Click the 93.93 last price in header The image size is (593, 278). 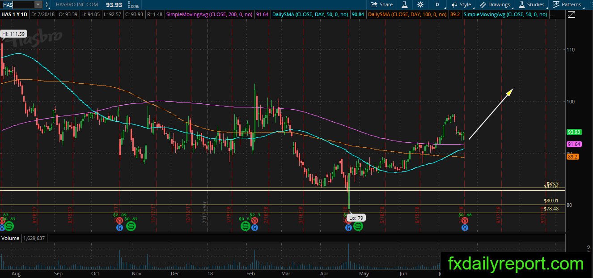(114, 4)
